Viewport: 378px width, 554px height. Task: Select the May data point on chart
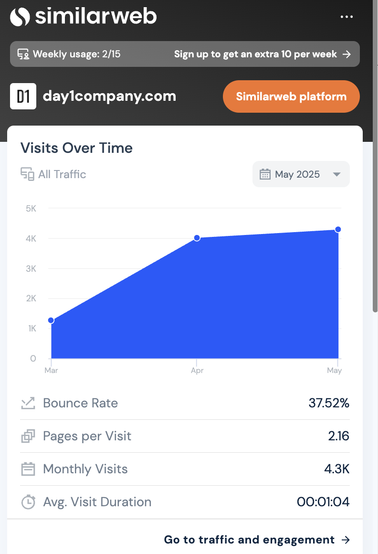coord(338,229)
